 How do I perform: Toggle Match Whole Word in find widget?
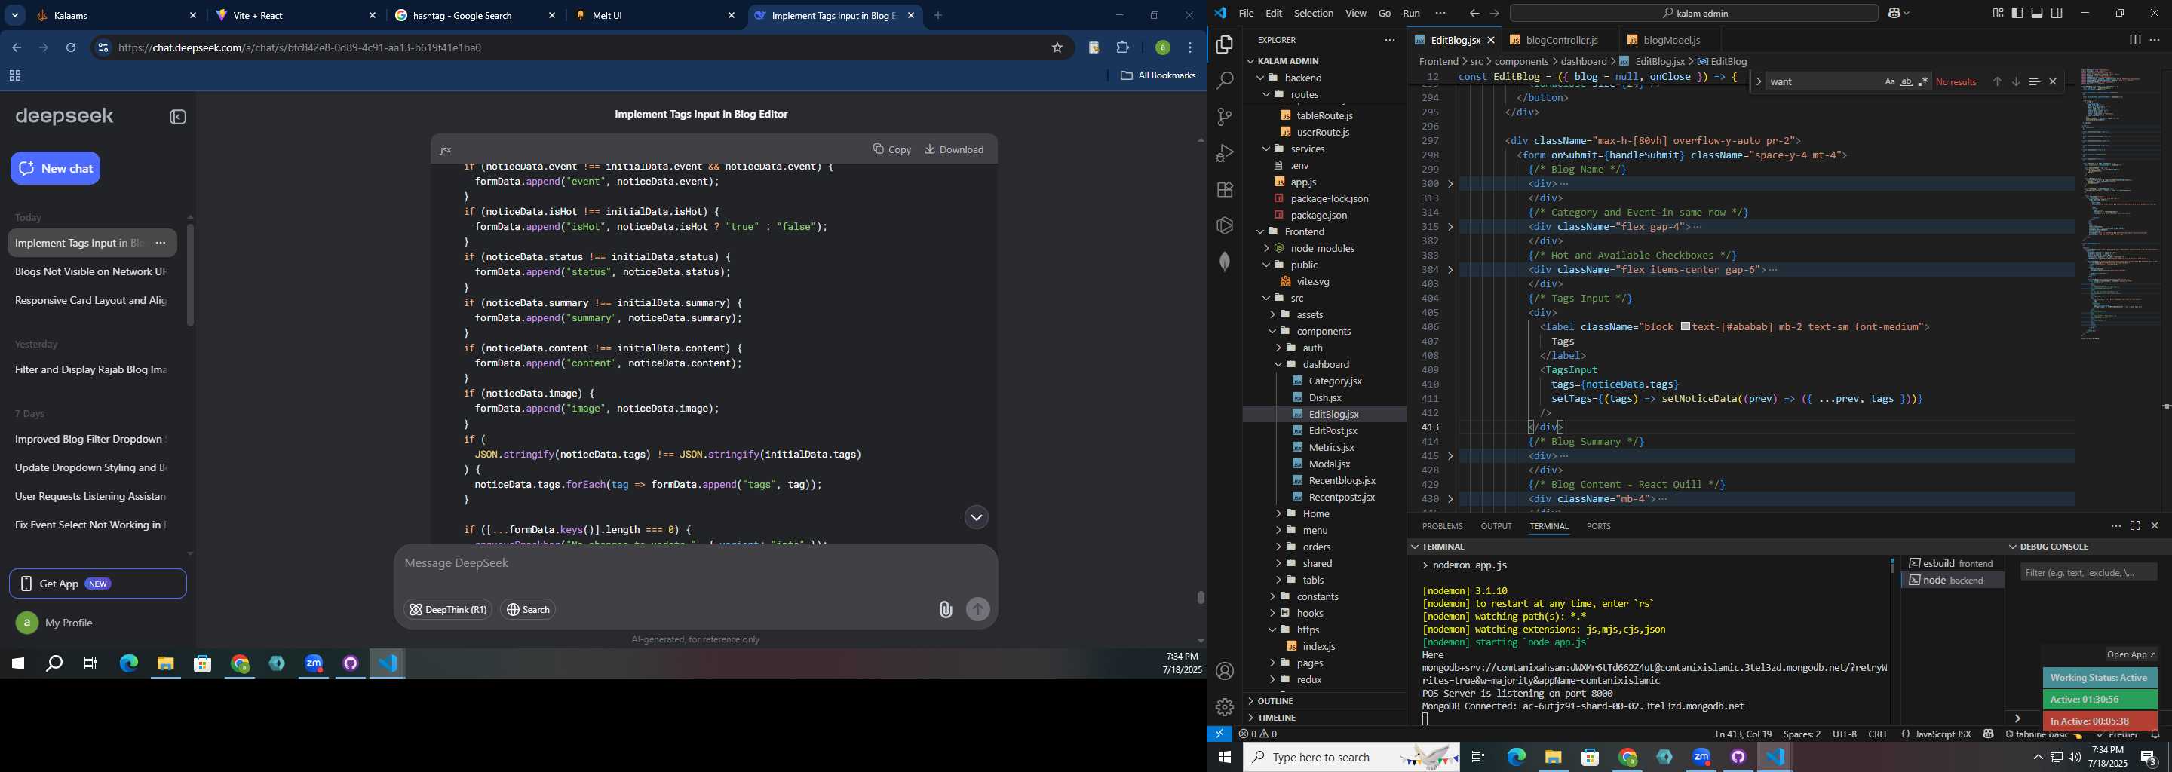click(1907, 81)
